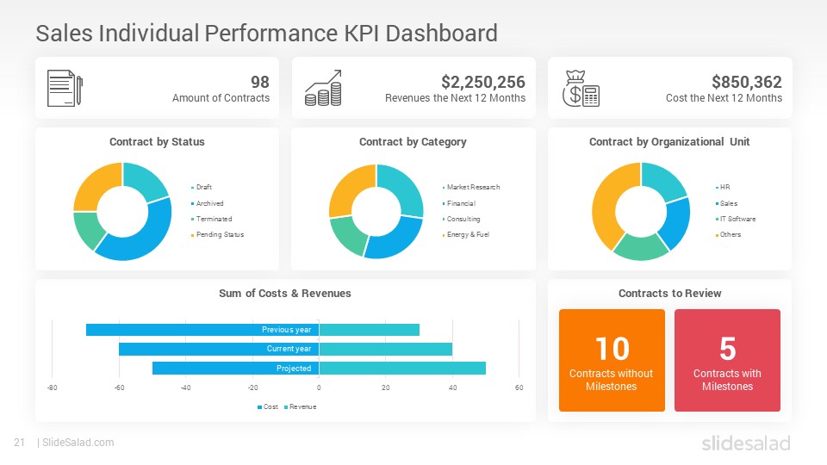Screen dimensions: 827x465
Task: Click the Current year bar label
Action: pyautogui.click(x=289, y=349)
